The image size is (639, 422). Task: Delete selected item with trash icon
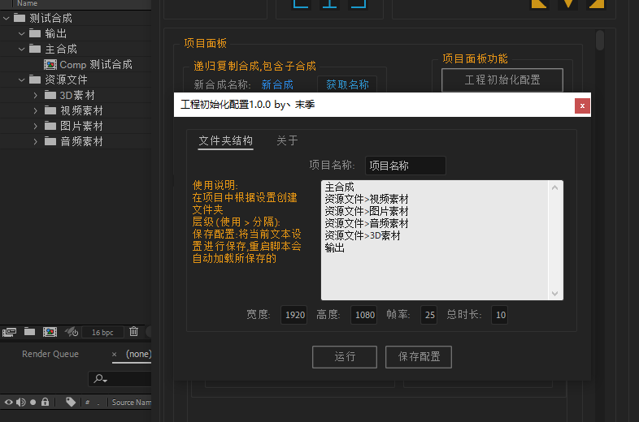click(134, 331)
